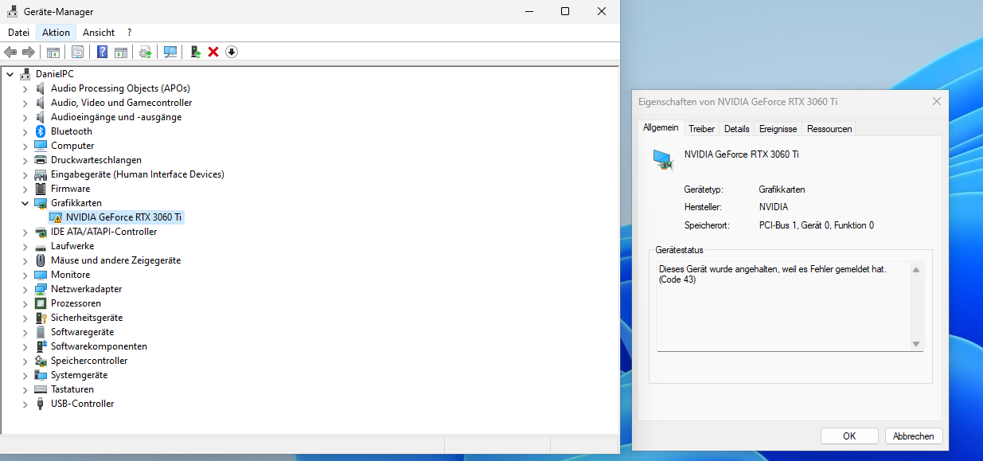983x461 pixels.
Task: Scan for hardware changes via monitor icon
Action: point(170,52)
